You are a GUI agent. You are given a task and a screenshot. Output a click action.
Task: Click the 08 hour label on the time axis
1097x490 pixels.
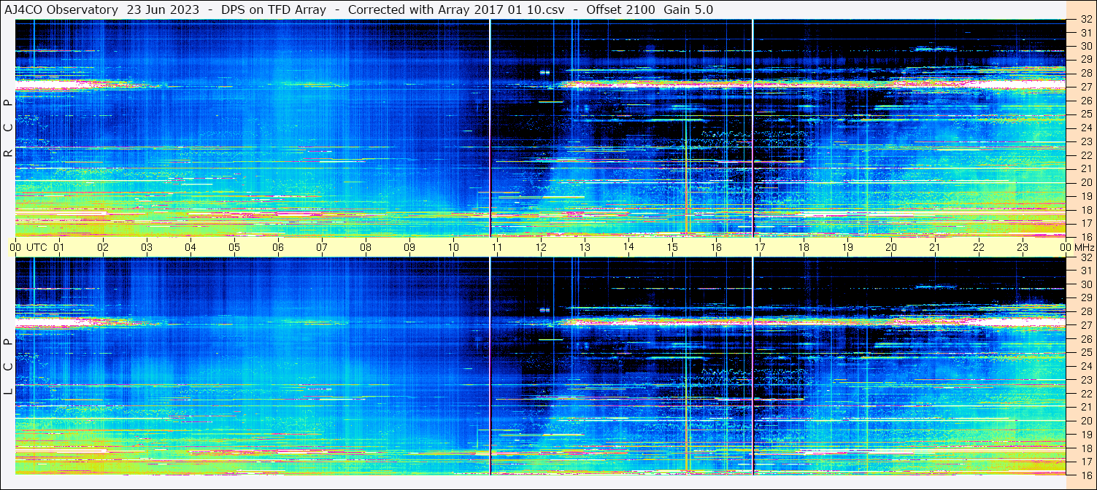pyautogui.click(x=366, y=247)
